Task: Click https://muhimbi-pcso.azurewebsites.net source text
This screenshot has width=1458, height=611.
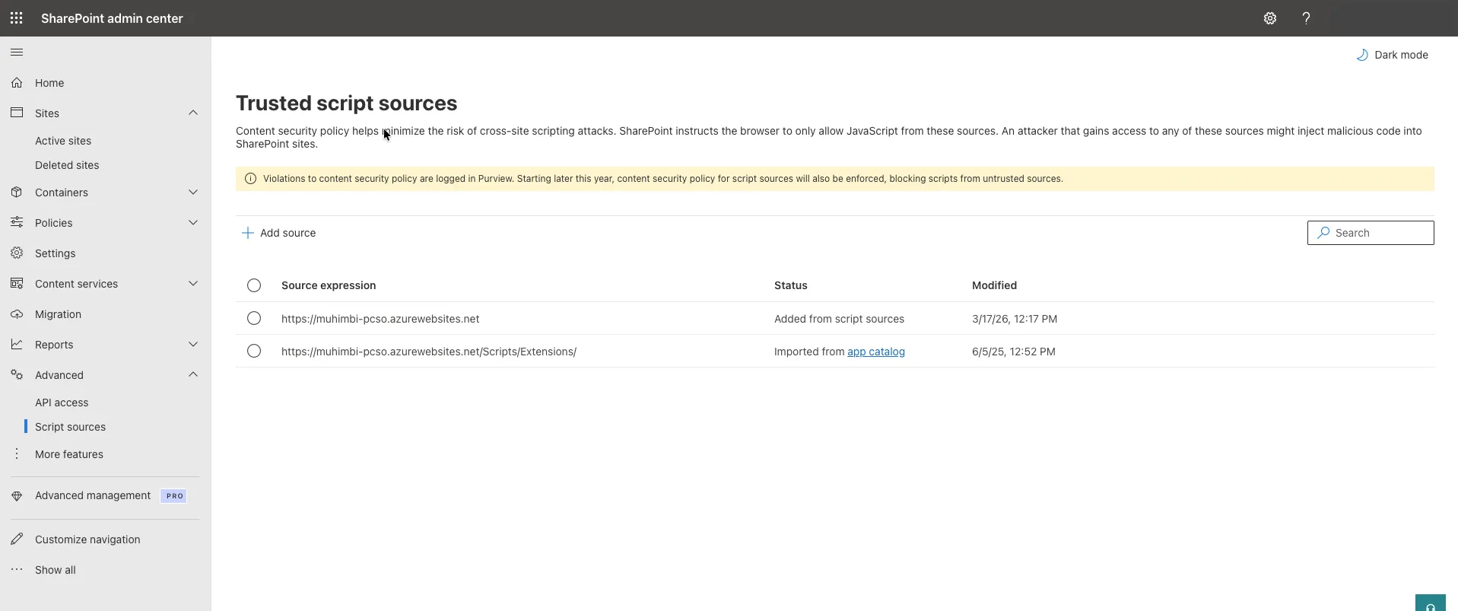Action: tap(380, 319)
